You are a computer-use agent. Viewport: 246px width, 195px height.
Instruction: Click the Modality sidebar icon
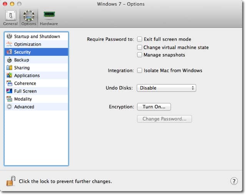(9, 99)
